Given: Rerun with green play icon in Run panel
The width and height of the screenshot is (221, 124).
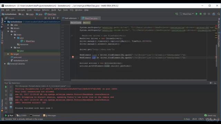Looking at the screenshot, I should pyautogui.click(x=6, y=87).
